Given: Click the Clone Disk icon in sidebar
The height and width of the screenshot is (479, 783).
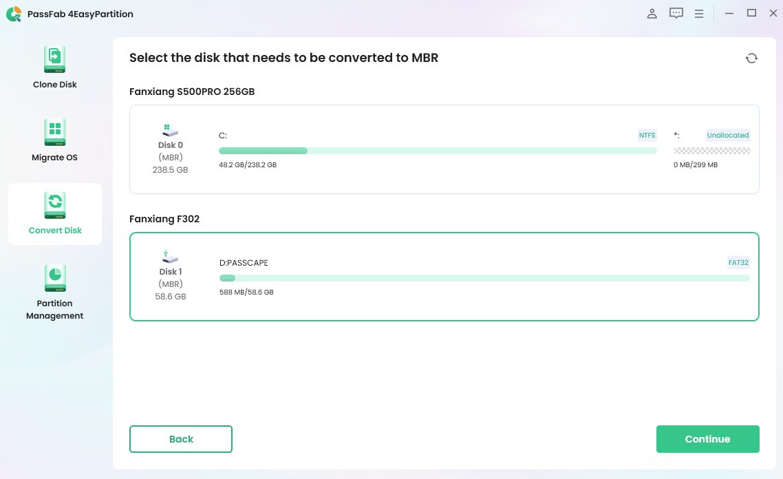Looking at the screenshot, I should [55, 60].
